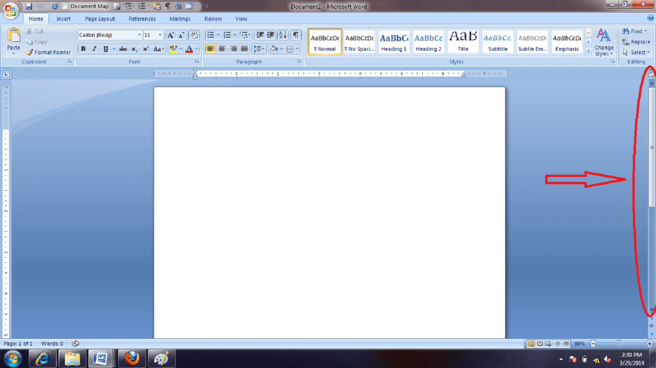Switch to Web Layout view
656x368 pixels.
548,344
